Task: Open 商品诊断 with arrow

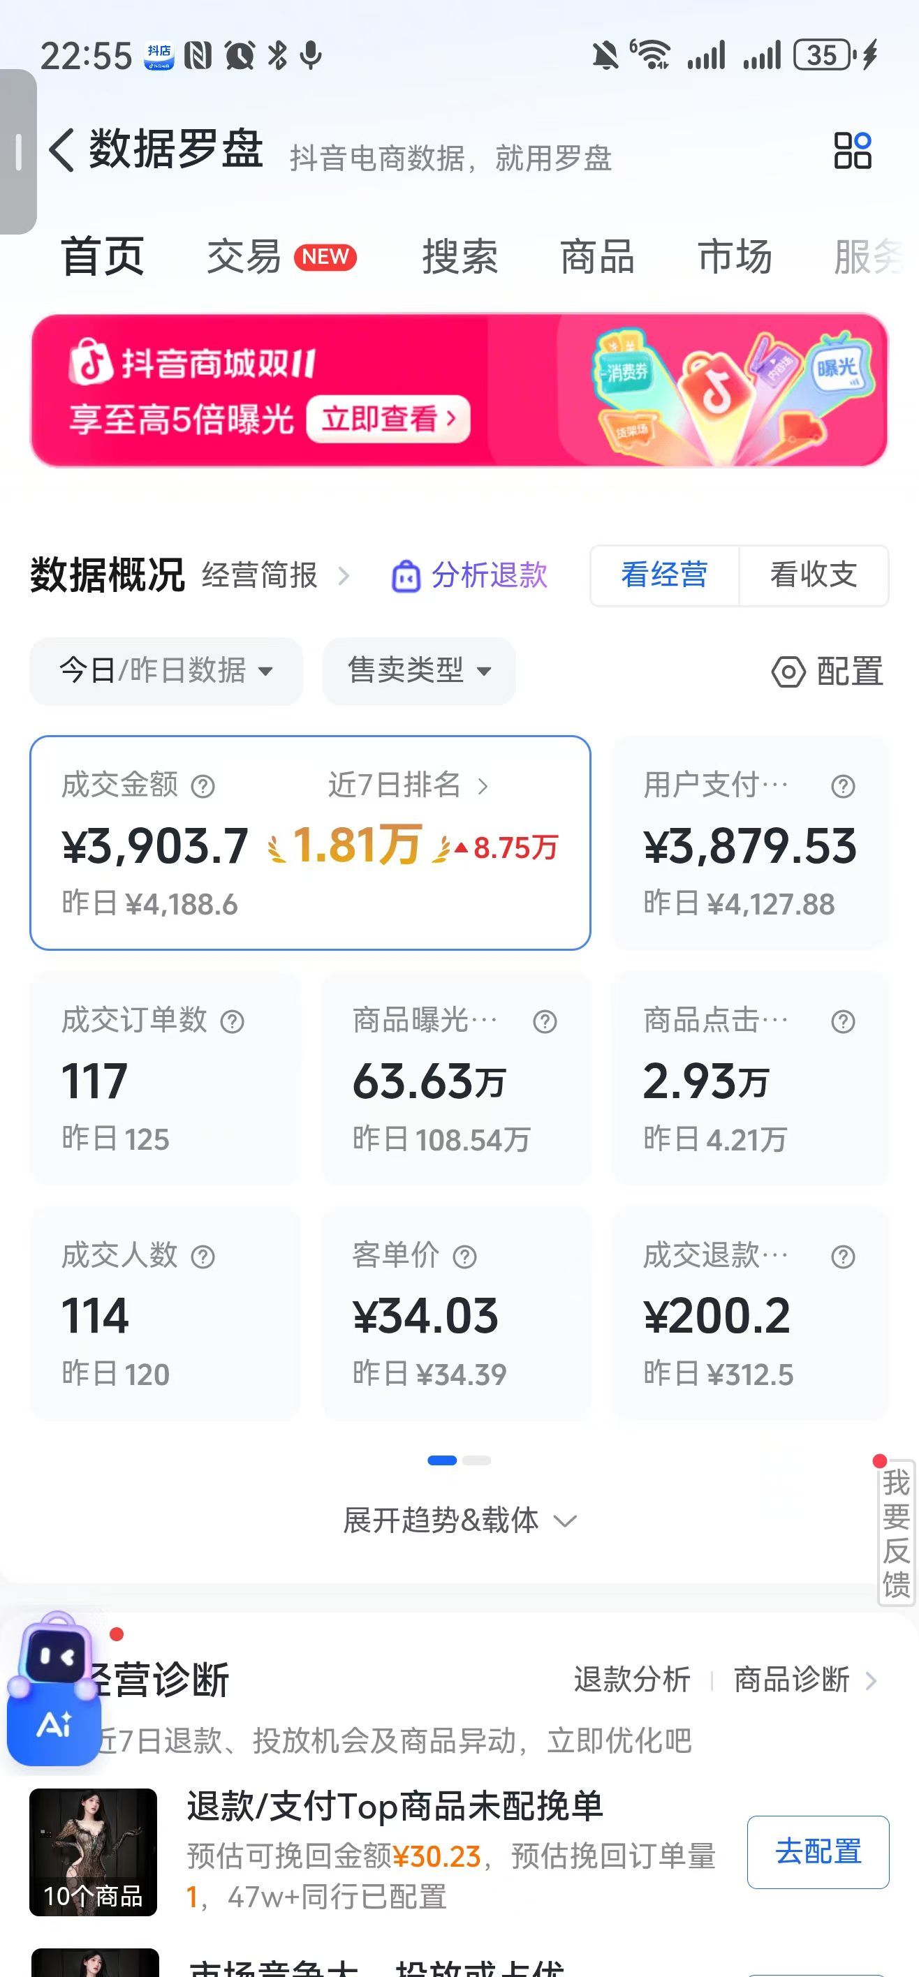Action: pos(804,1680)
